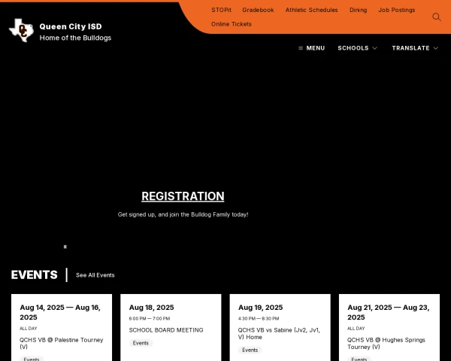Expand the TRANSLATE dropdown
451x361 pixels.
[x=415, y=48]
